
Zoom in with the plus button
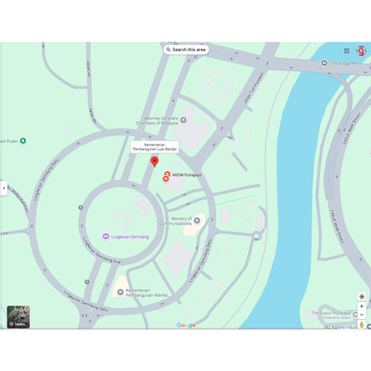point(362,306)
